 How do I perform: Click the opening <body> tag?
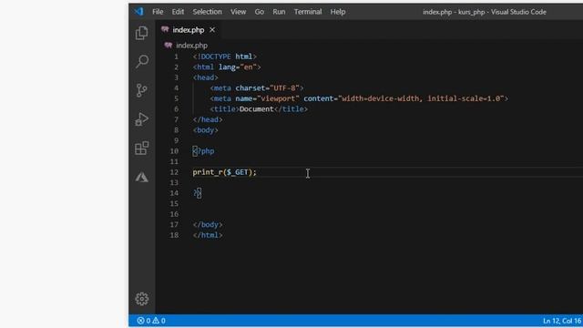pyautogui.click(x=206, y=129)
